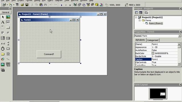The image size is (182, 102).
Task: Open dropdown arrow next to the Add Project icon
Action: [7, 5]
